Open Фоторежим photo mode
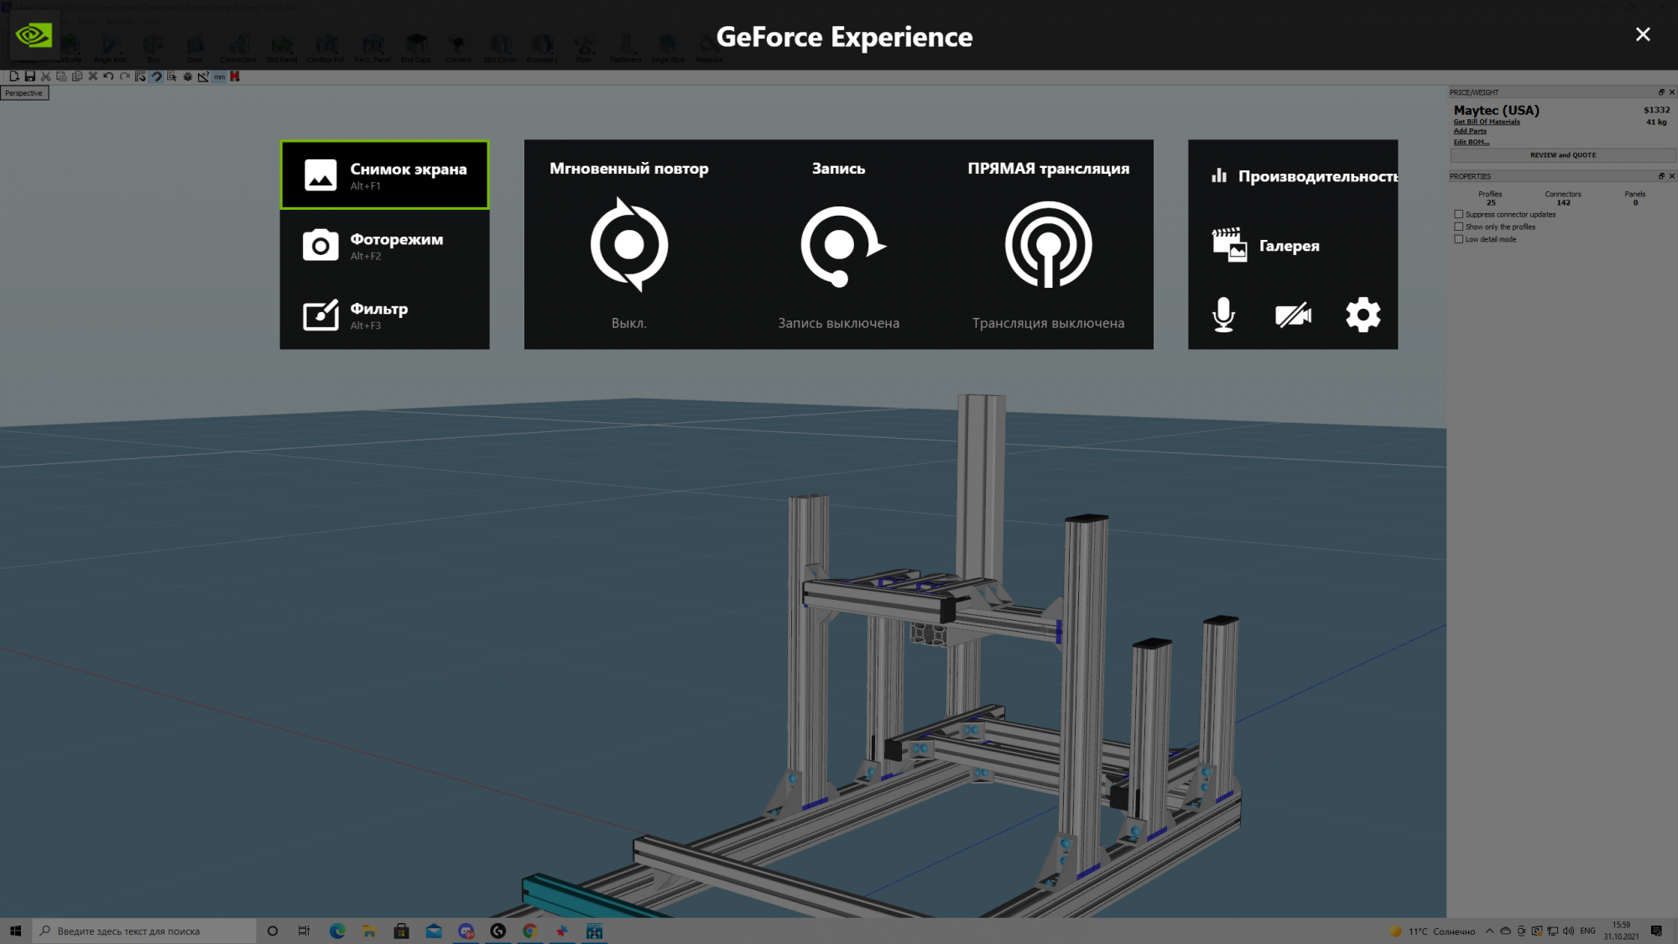This screenshot has height=944, width=1678. 384,245
